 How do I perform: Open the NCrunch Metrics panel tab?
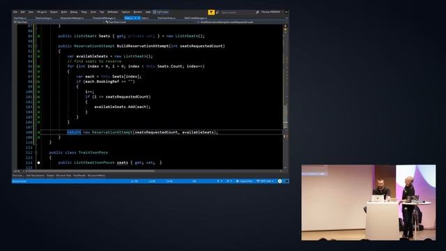[x=96, y=176]
